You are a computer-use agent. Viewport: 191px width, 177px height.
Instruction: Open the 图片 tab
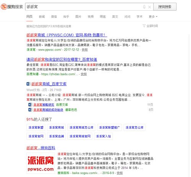(x=78, y=16)
